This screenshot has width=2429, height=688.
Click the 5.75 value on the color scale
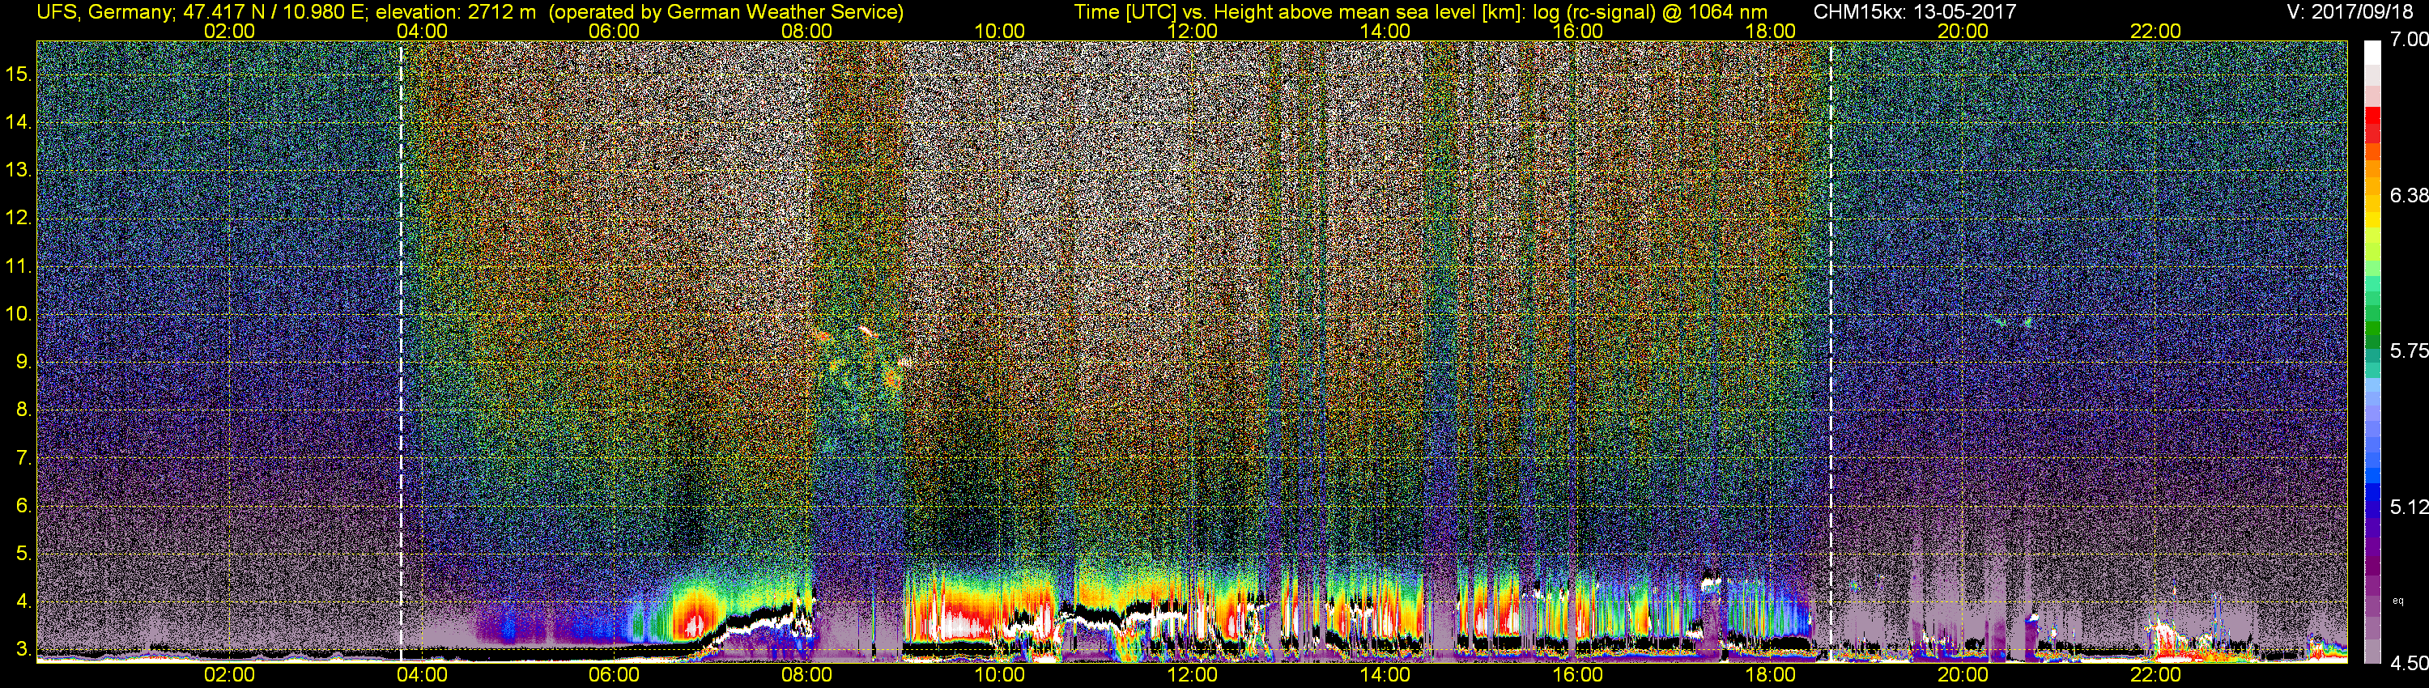(x=2408, y=350)
